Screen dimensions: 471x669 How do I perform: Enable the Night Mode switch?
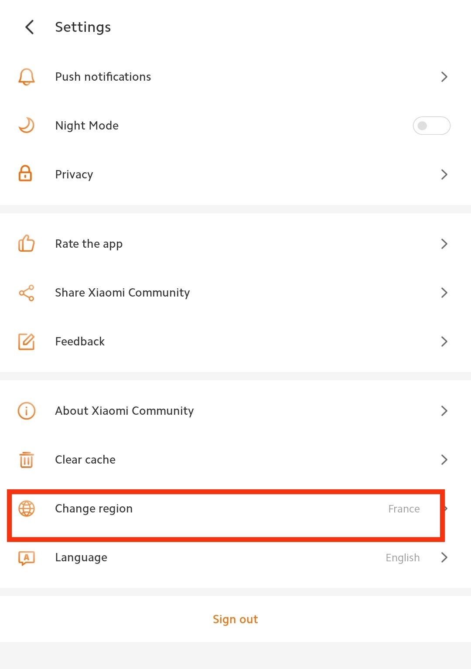[431, 126]
